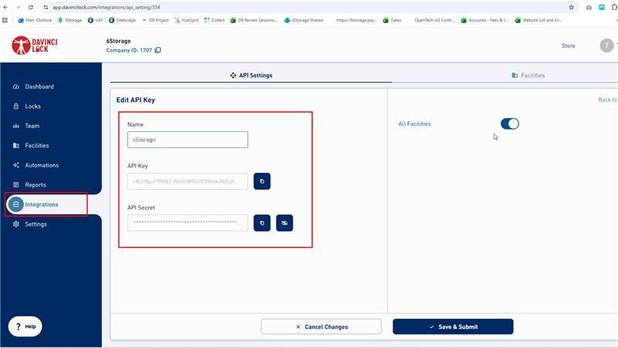618x348 pixels.
Task: Click the Company ID copy icon
Action: pyautogui.click(x=158, y=50)
